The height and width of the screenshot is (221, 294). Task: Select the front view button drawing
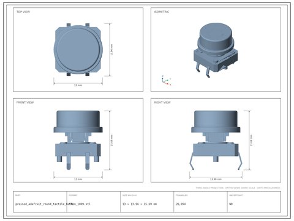click(78, 141)
